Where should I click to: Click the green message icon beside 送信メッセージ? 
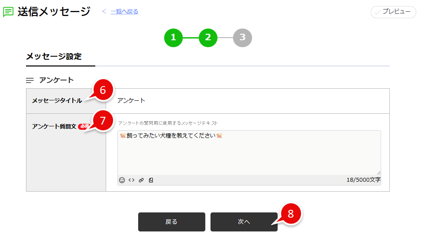8,12
